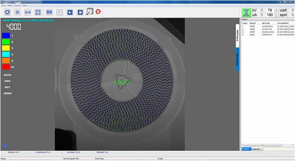Toggle the green X-ray power button
296x161 pixels.
[246, 13]
